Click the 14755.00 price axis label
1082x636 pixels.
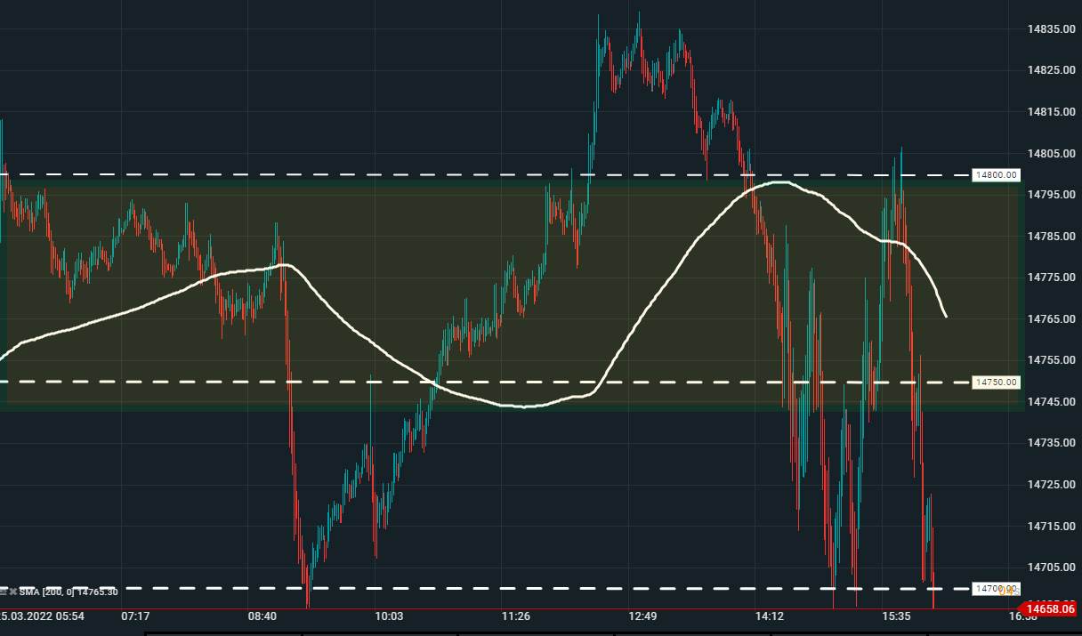coord(1051,360)
